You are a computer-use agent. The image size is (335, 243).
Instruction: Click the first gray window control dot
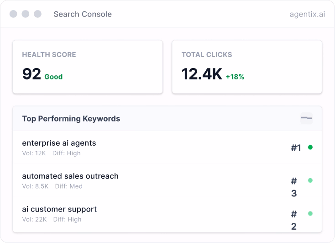click(x=14, y=14)
